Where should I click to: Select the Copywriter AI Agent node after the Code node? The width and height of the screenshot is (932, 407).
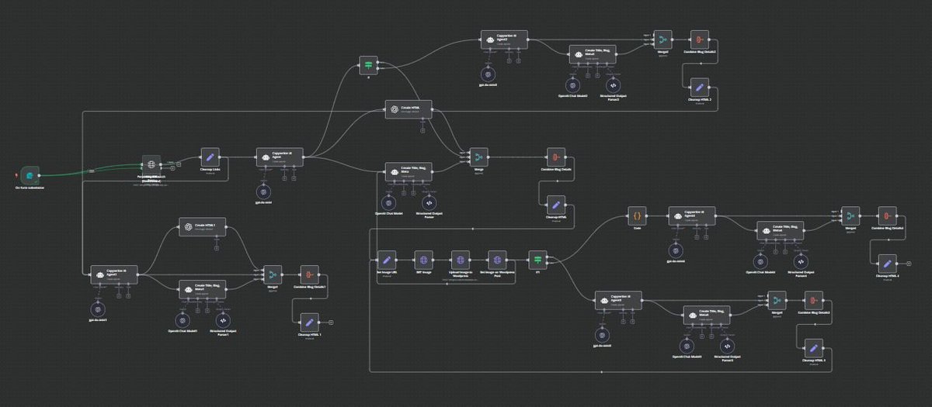tap(692, 216)
